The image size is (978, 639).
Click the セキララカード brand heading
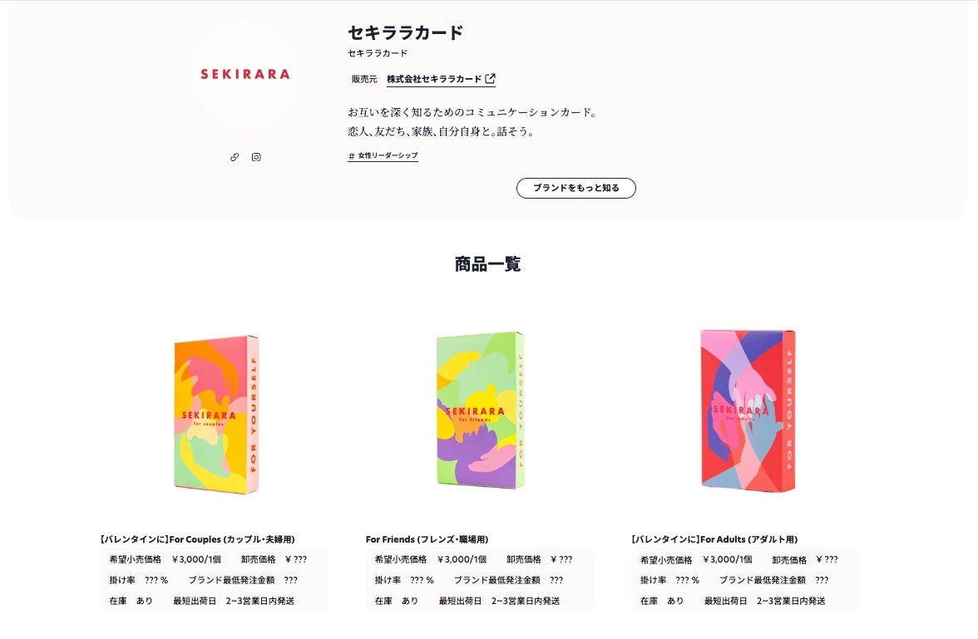[x=406, y=33]
